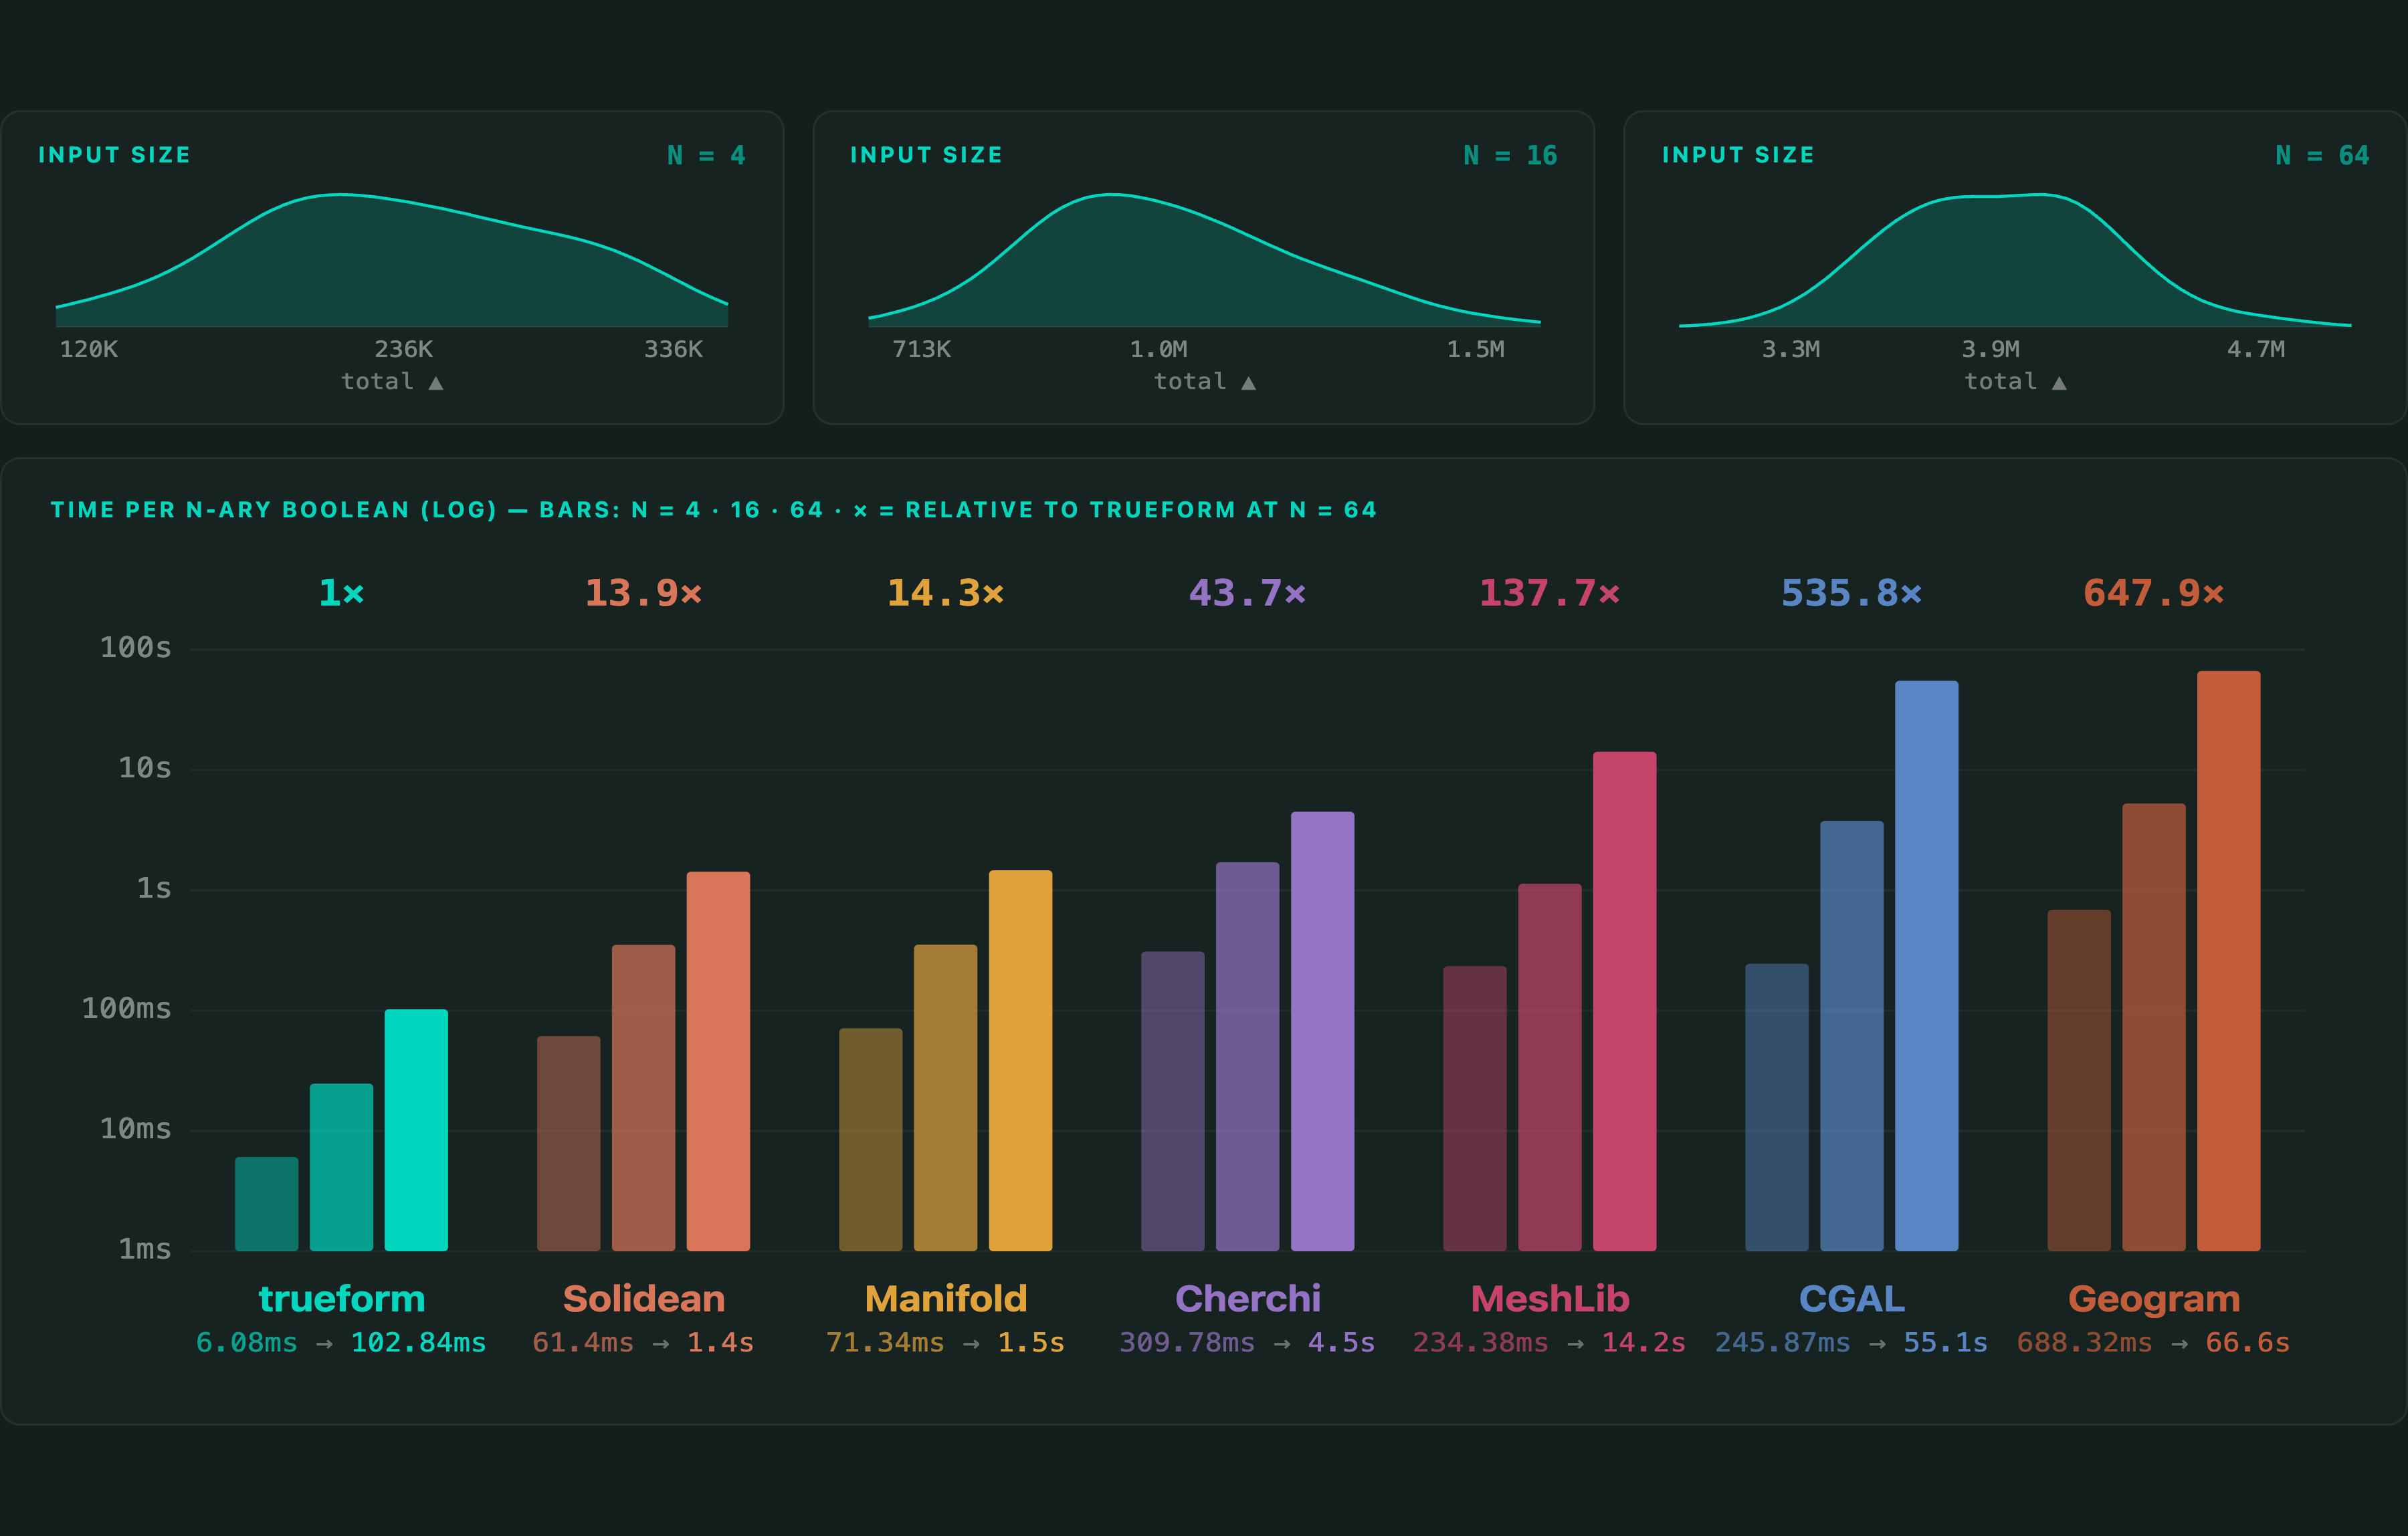Click the CGAL library name
This screenshot has width=2408, height=1536.
[1852, 1298]
